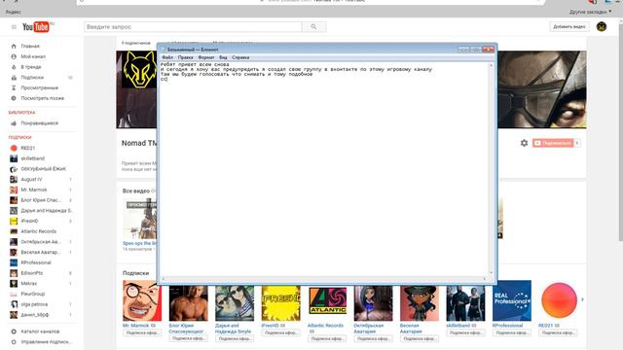Click Подписка оформлена under RED21
Screen dimensions: 623x350
[558, 332]
